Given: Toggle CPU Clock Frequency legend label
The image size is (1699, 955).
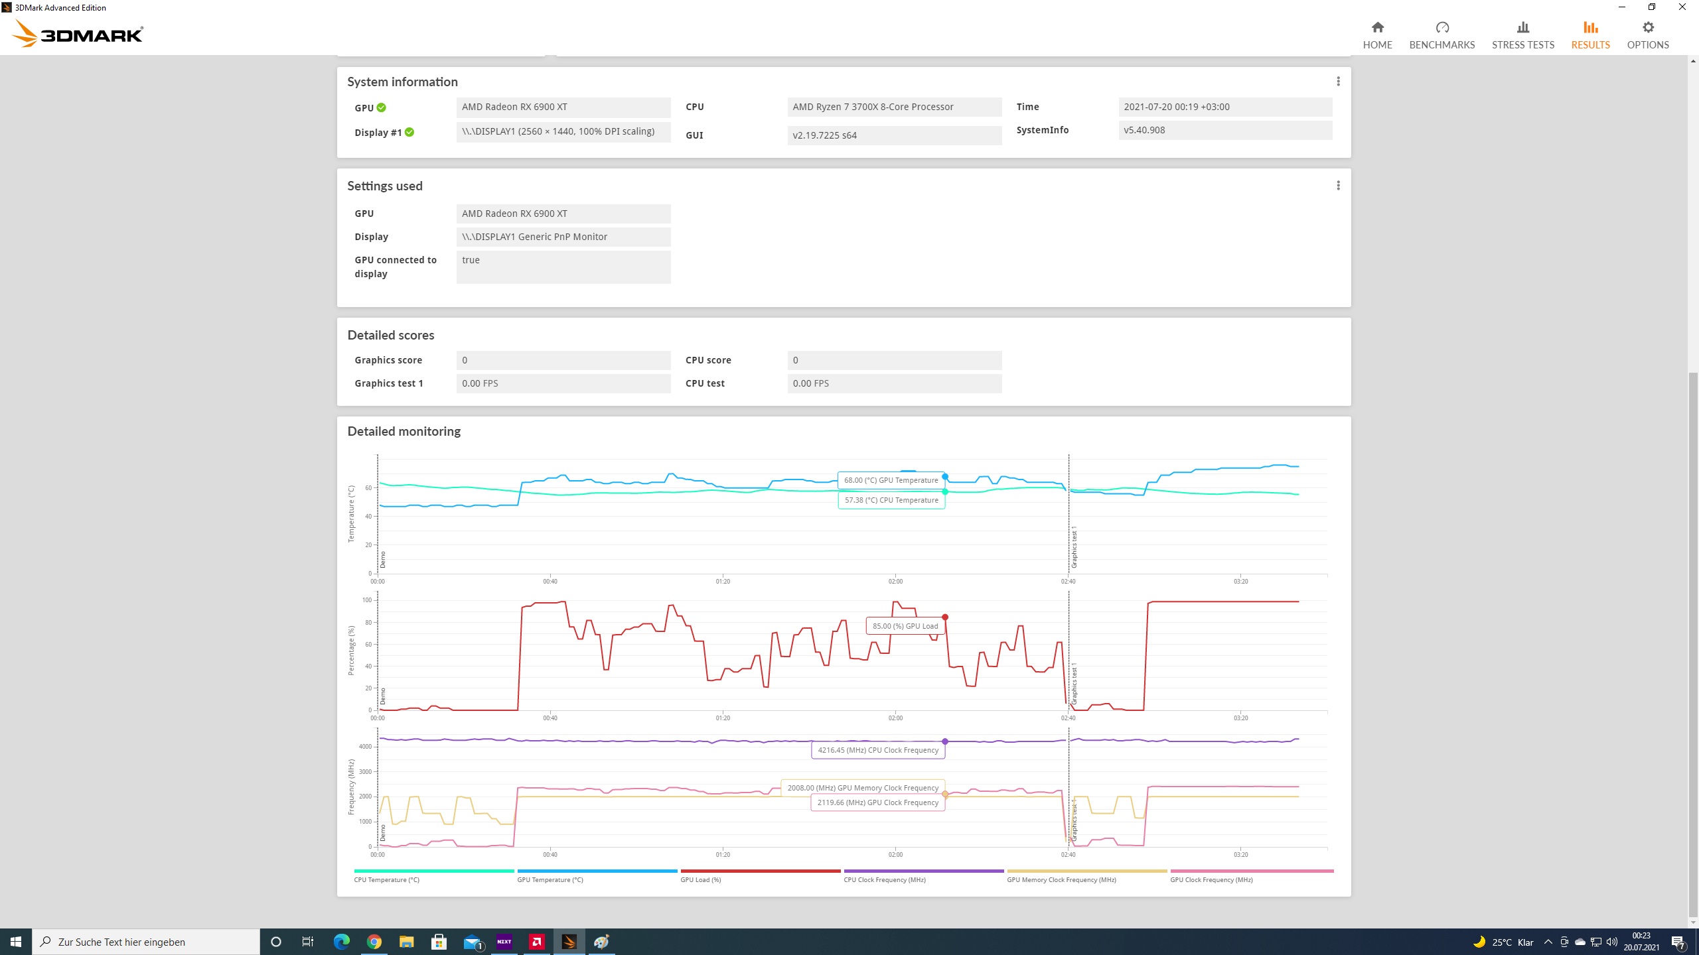Looking at the screenshot, I should click(884, 879).
